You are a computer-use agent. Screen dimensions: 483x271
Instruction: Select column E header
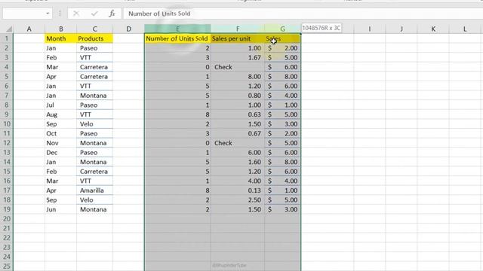tap(177, 29)
